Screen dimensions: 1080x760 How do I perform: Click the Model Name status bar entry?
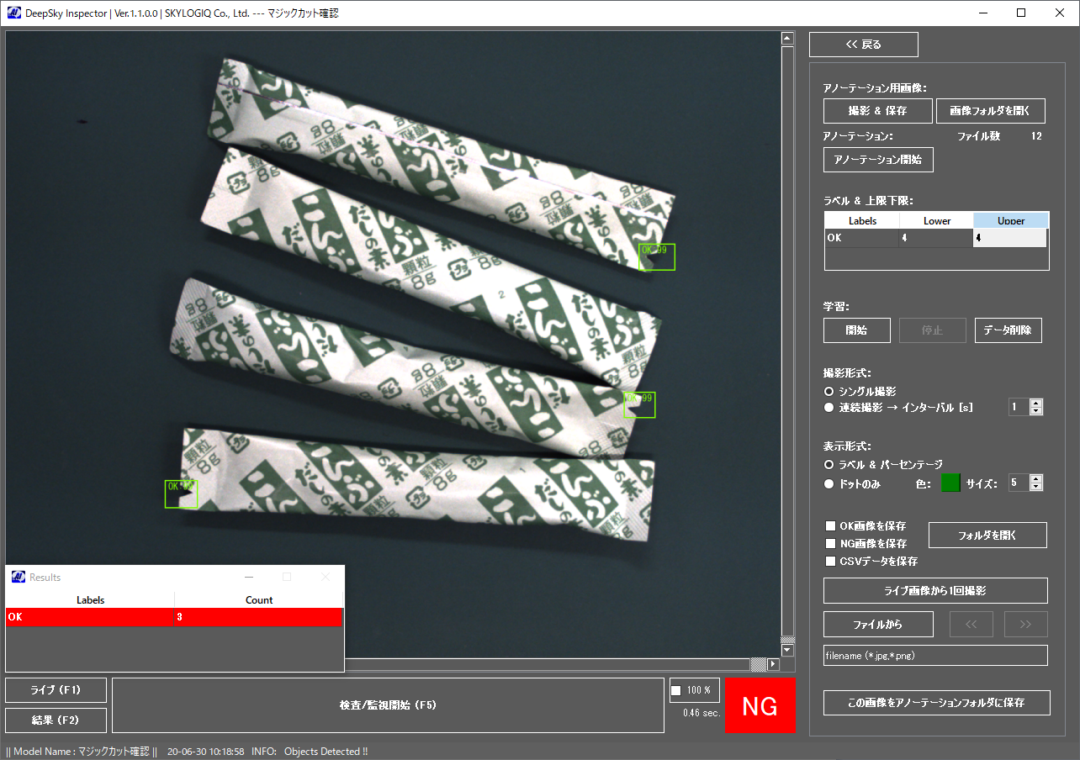pos(82,752)
